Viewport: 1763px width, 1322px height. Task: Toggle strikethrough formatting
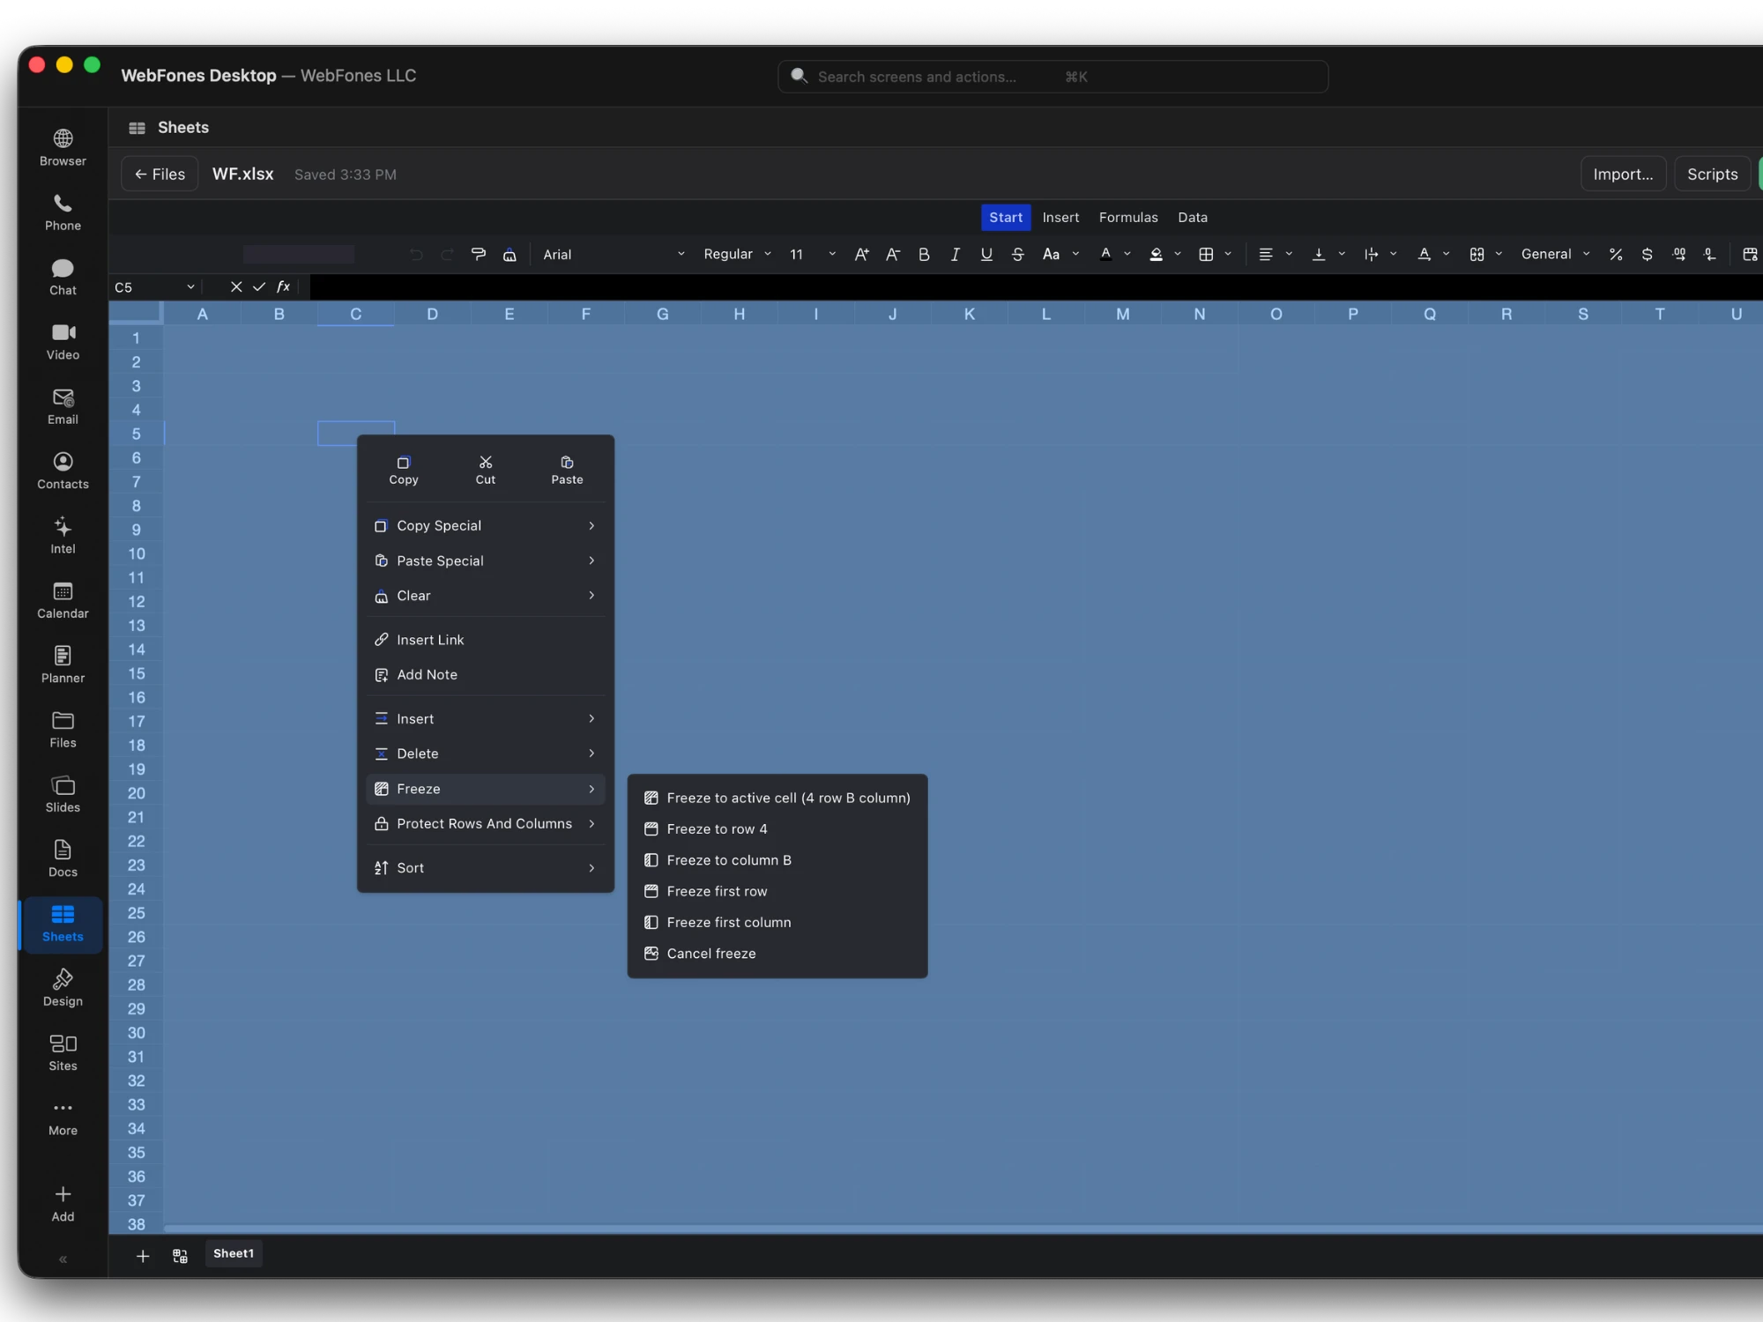point(1017,254)
